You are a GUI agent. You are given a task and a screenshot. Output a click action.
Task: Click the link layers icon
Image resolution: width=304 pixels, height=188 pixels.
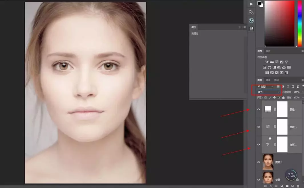[x=265, y=186]
